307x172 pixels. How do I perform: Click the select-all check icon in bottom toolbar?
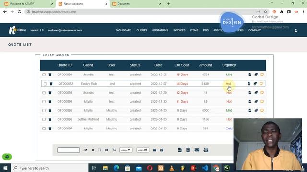click(99, 150)
